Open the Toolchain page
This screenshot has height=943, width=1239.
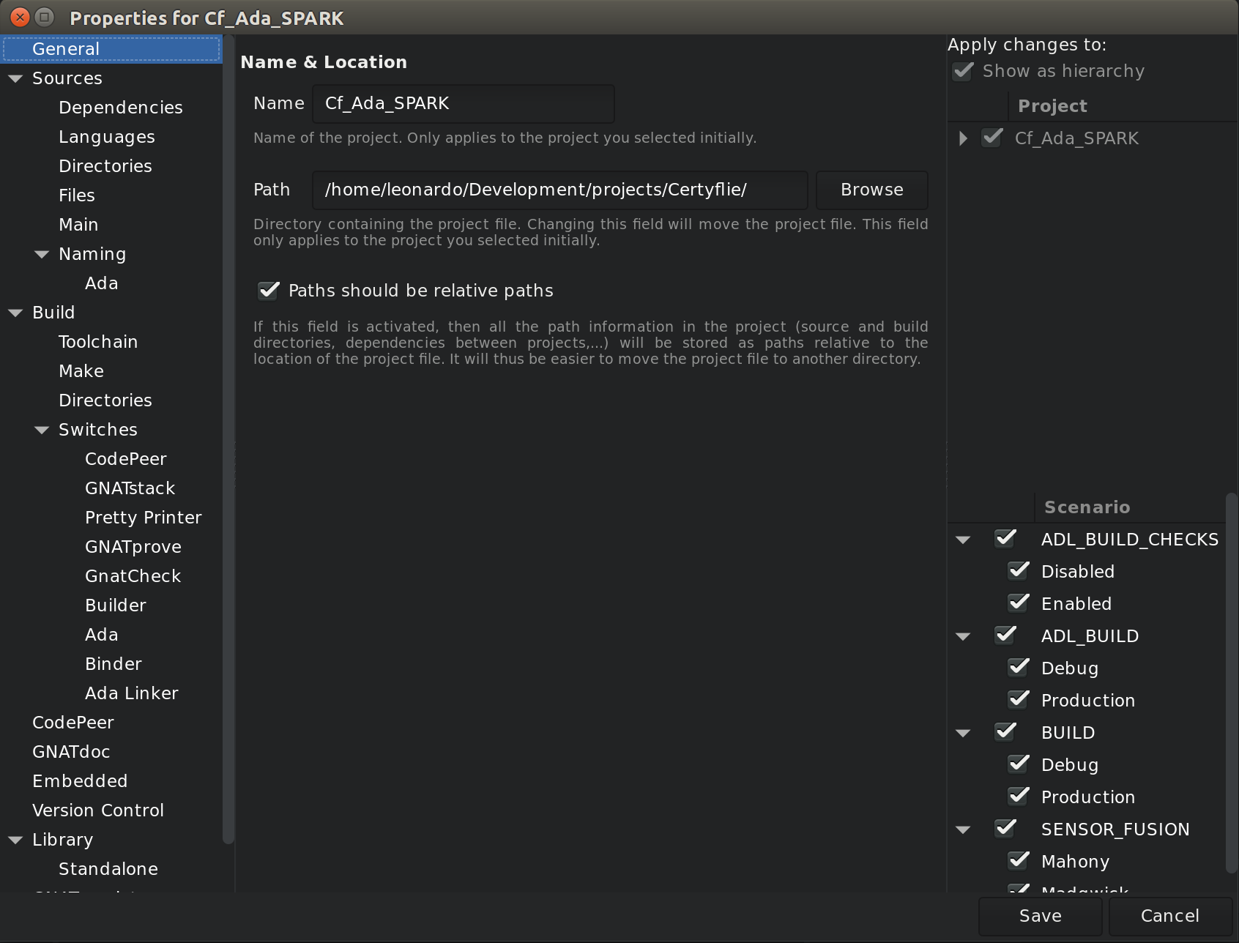[x=98, y=342]
